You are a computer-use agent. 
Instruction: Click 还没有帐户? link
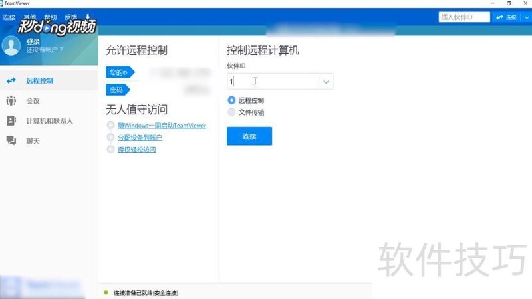pos(45,50)
